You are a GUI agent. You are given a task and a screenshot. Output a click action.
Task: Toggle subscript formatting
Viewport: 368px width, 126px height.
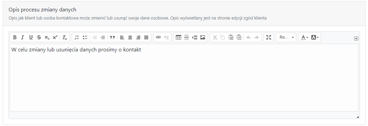tap(47, 37)
